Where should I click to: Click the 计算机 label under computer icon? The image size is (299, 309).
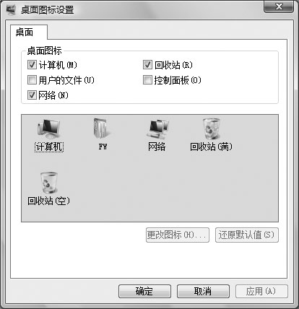coord(49,147)
